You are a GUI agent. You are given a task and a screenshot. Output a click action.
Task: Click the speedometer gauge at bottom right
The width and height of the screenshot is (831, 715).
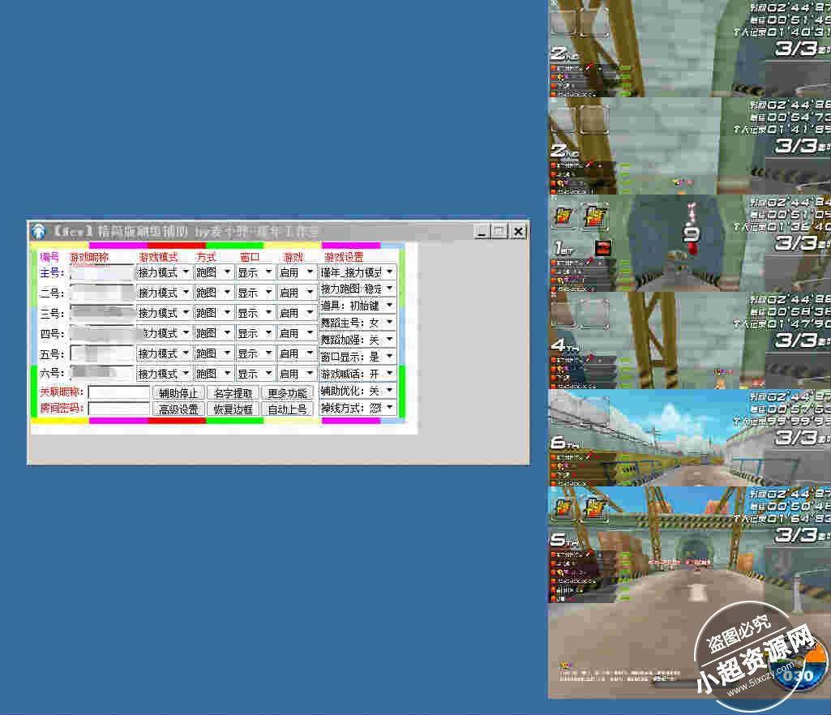coord(798,669)
